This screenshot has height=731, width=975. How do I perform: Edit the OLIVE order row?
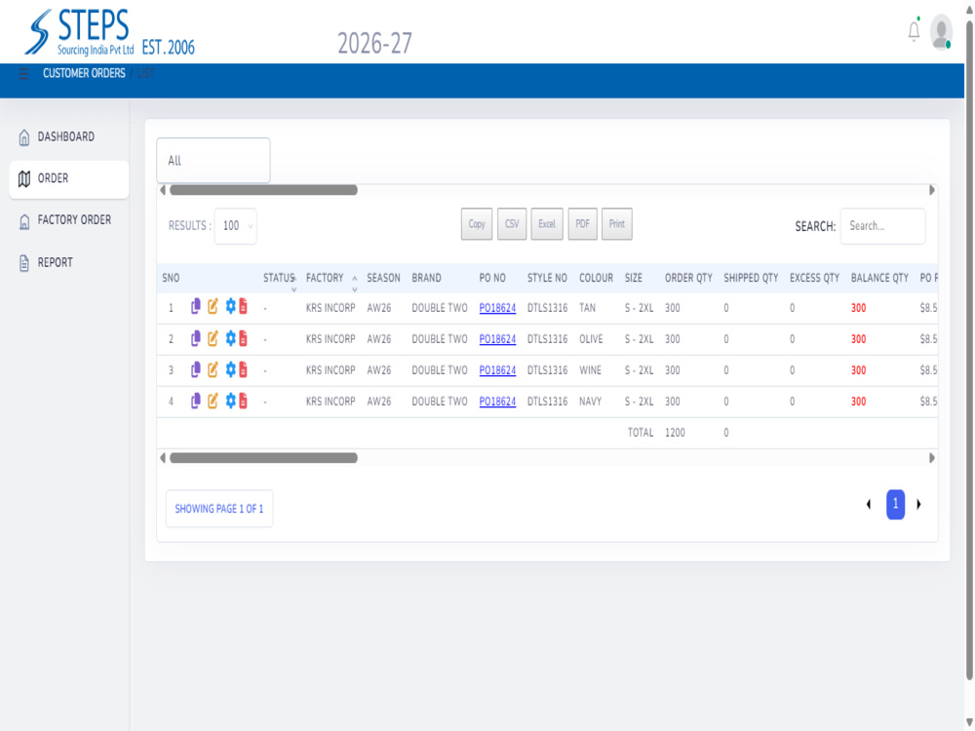(213, 338)
